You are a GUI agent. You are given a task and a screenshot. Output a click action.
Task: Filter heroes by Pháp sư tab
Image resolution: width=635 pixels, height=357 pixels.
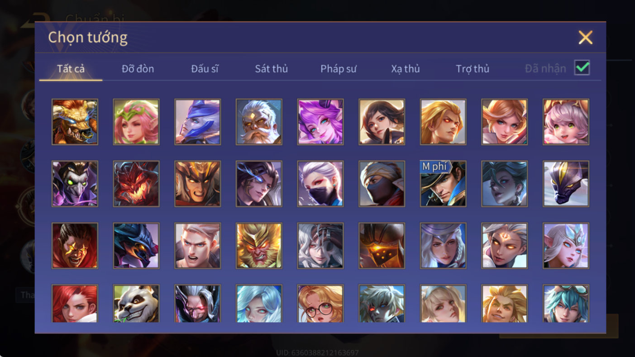click(339, 69)
